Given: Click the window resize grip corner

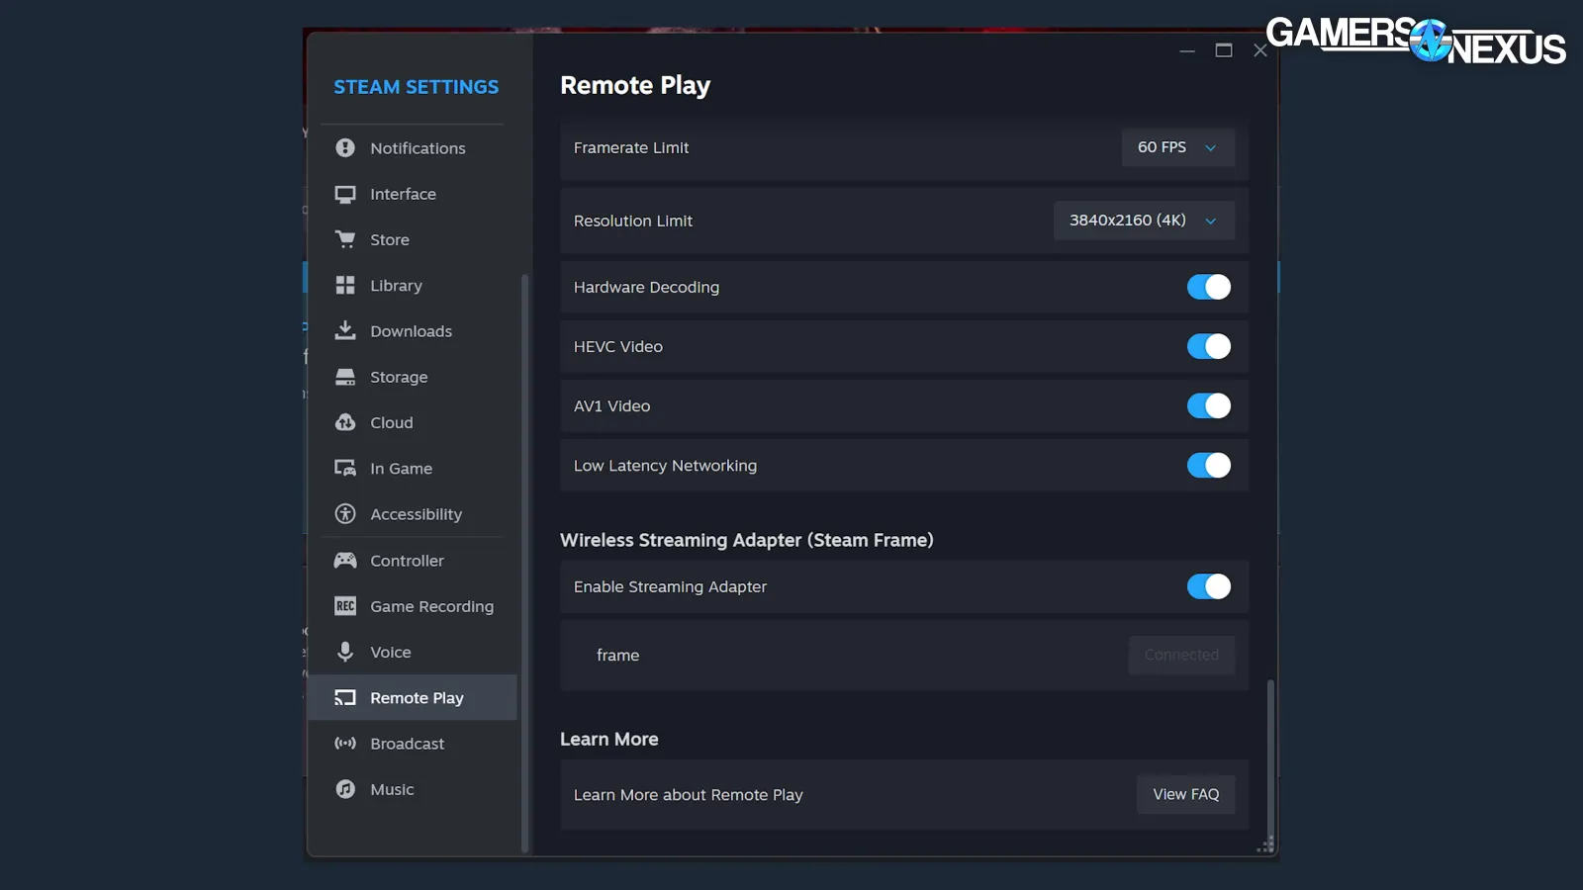Looking at the screenshot, I should coord(1265,845).
